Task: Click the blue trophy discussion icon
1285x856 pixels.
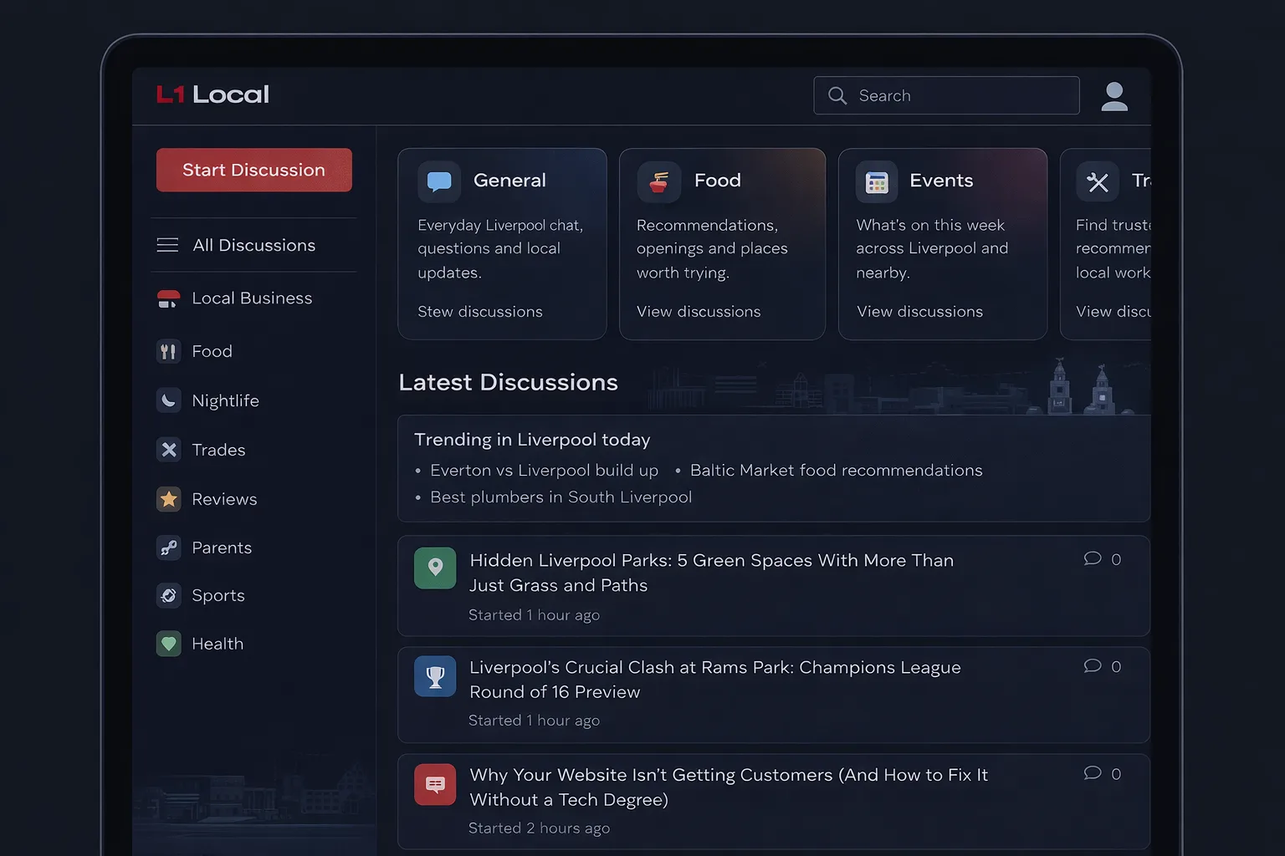Action: [435, 676]
